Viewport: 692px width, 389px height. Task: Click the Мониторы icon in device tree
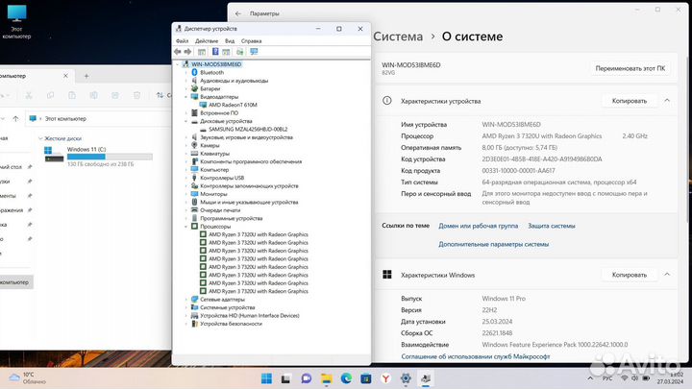(194, 194)
